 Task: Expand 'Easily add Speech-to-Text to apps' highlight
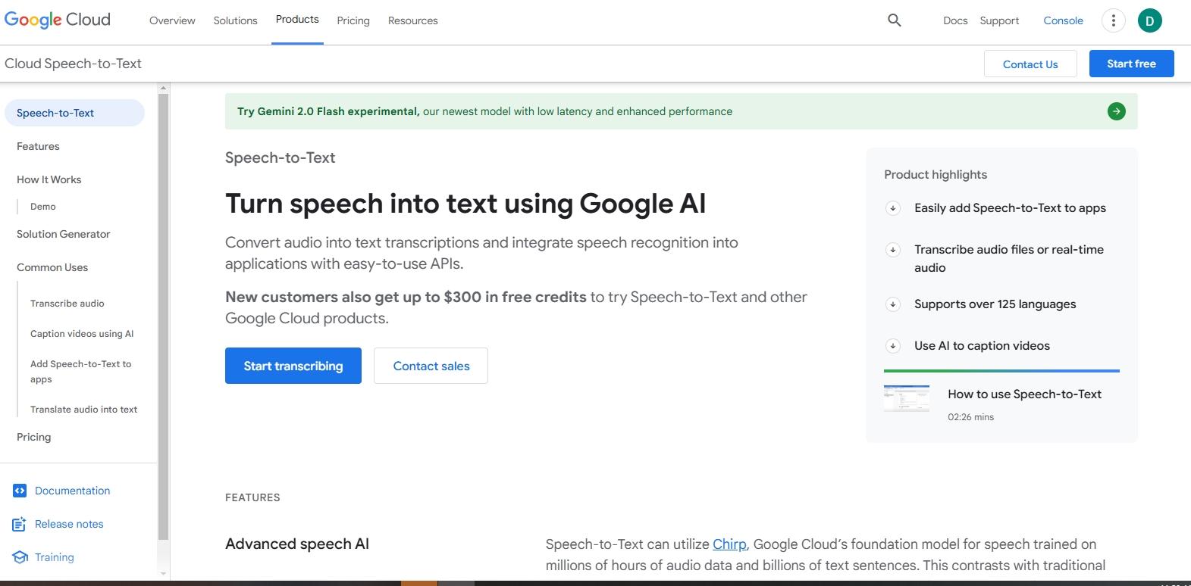tap(893, 208)
